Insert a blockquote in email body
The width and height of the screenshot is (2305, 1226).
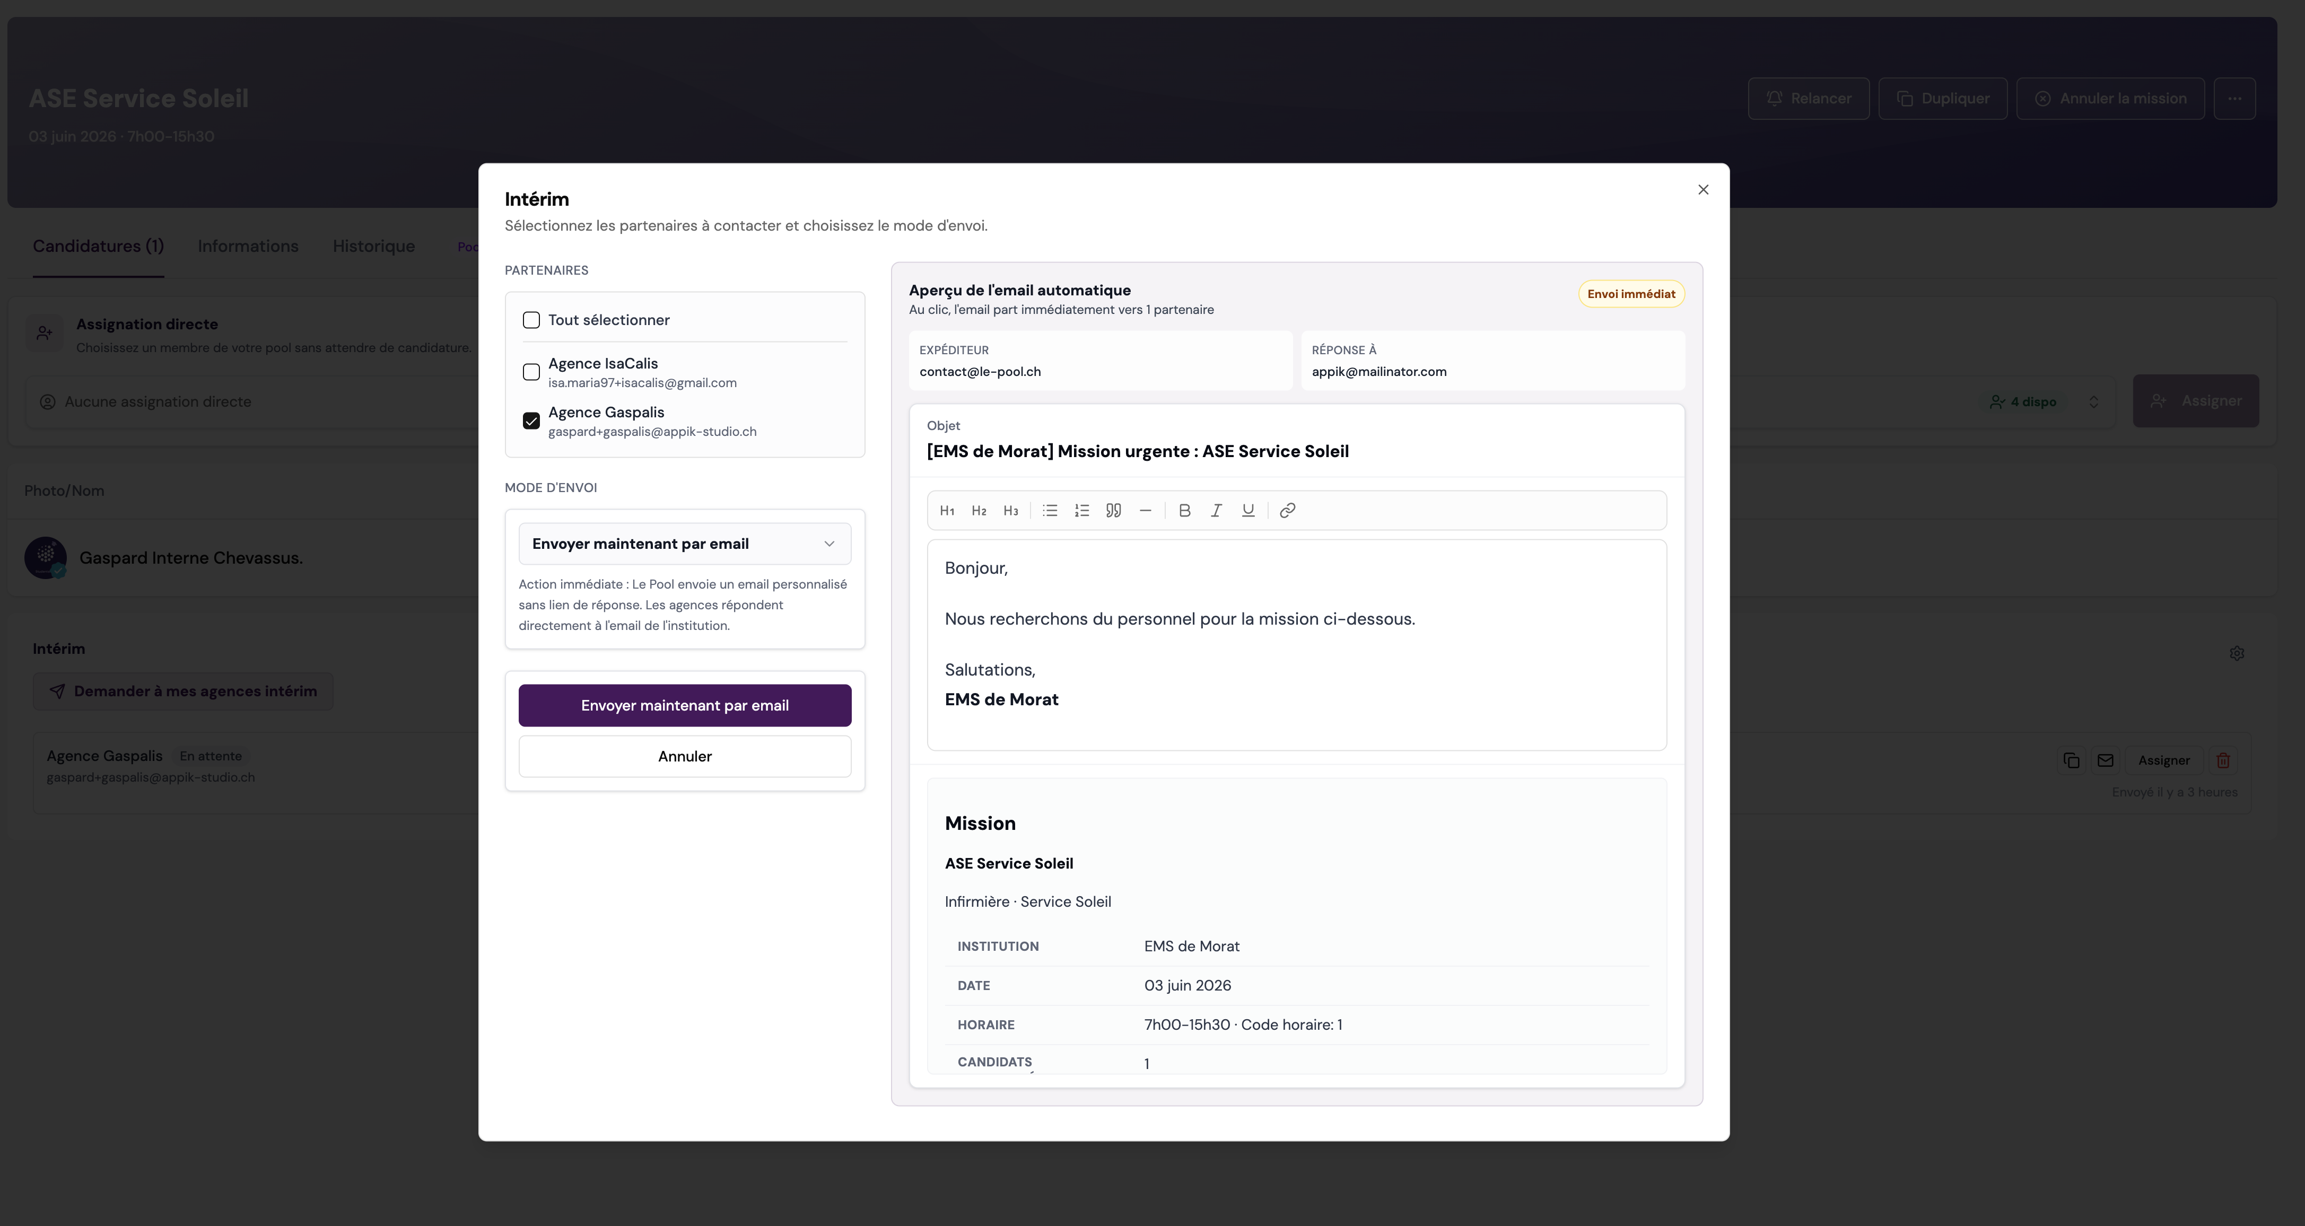pyautogui.click(x=1113, y=511)
